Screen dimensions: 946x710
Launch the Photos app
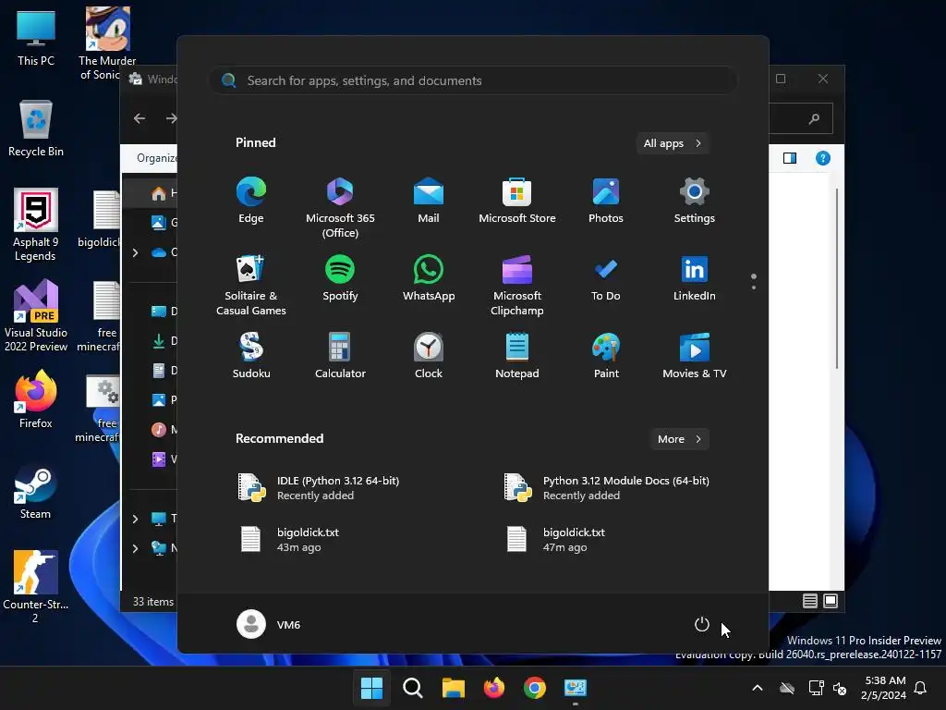point(606,201)
